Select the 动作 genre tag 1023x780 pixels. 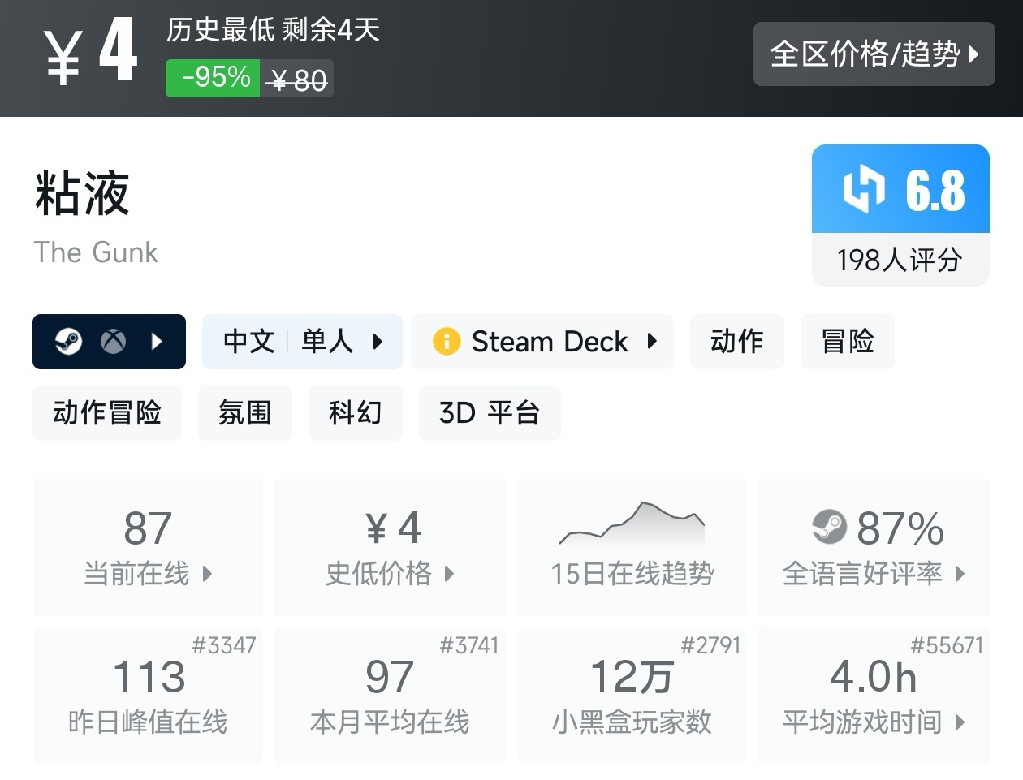click(736, 342)
